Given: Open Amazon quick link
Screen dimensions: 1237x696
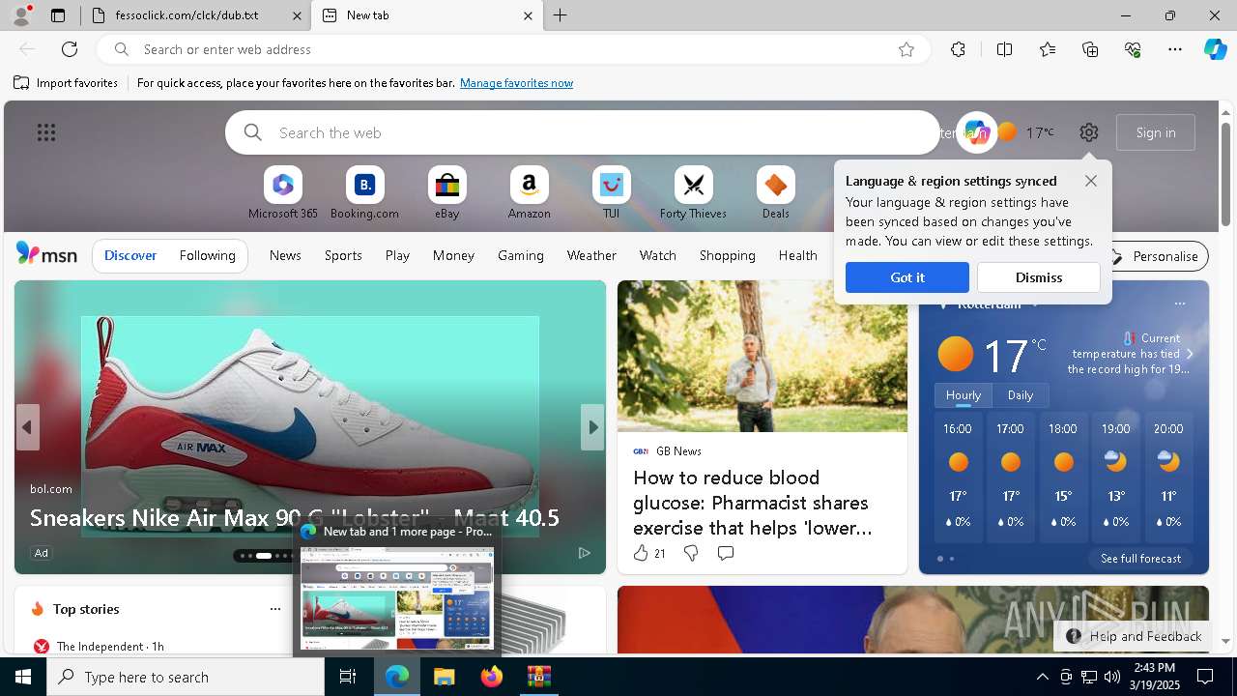Looking at the screenshot, I should (x=529, y=193).
